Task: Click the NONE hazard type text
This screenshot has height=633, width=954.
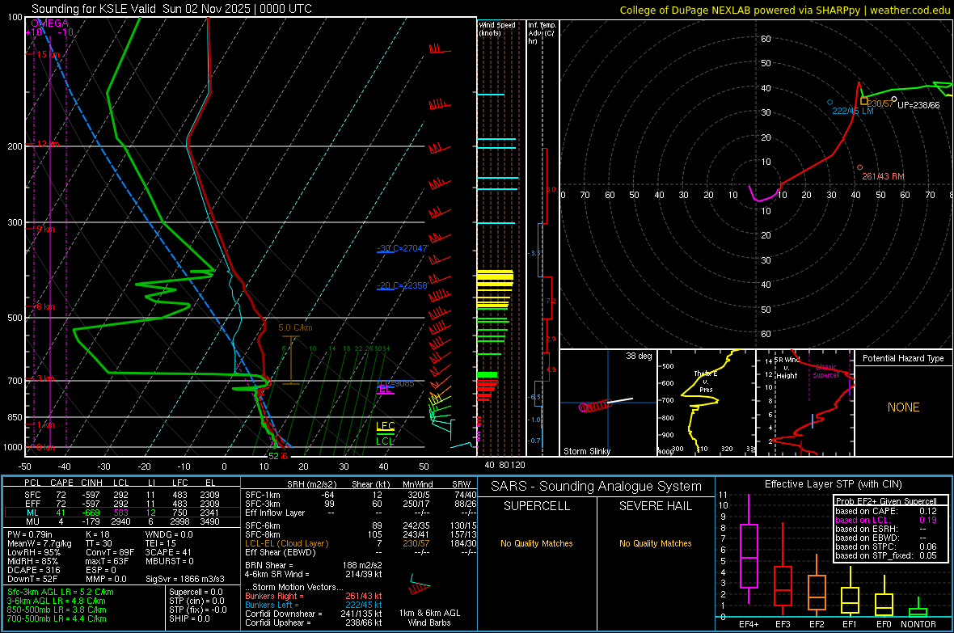Action: click(x=903, y=407)
